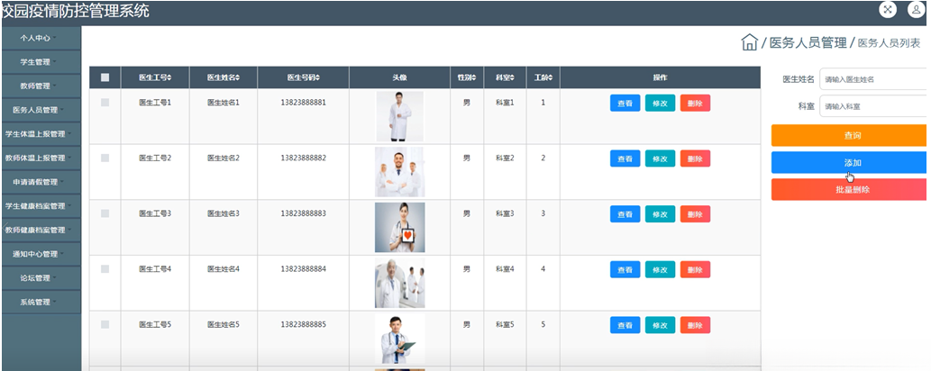
Task: Edit the record of 医生姓名5
Action: (661, 325)
